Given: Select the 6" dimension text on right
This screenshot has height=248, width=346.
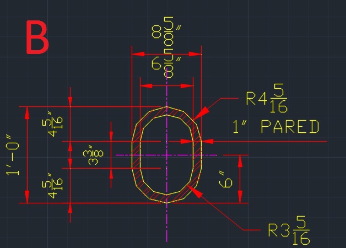Looking at the screenshot, I should pyautogui.click(x=228, y=179).
